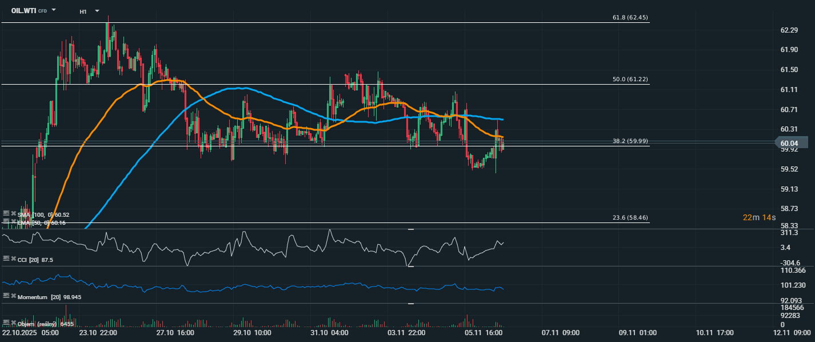Image resolution: width=815 pixels, height=342 pixels.
Task: Open settings menu for EMA indicator
Action: tap(6, 221)
